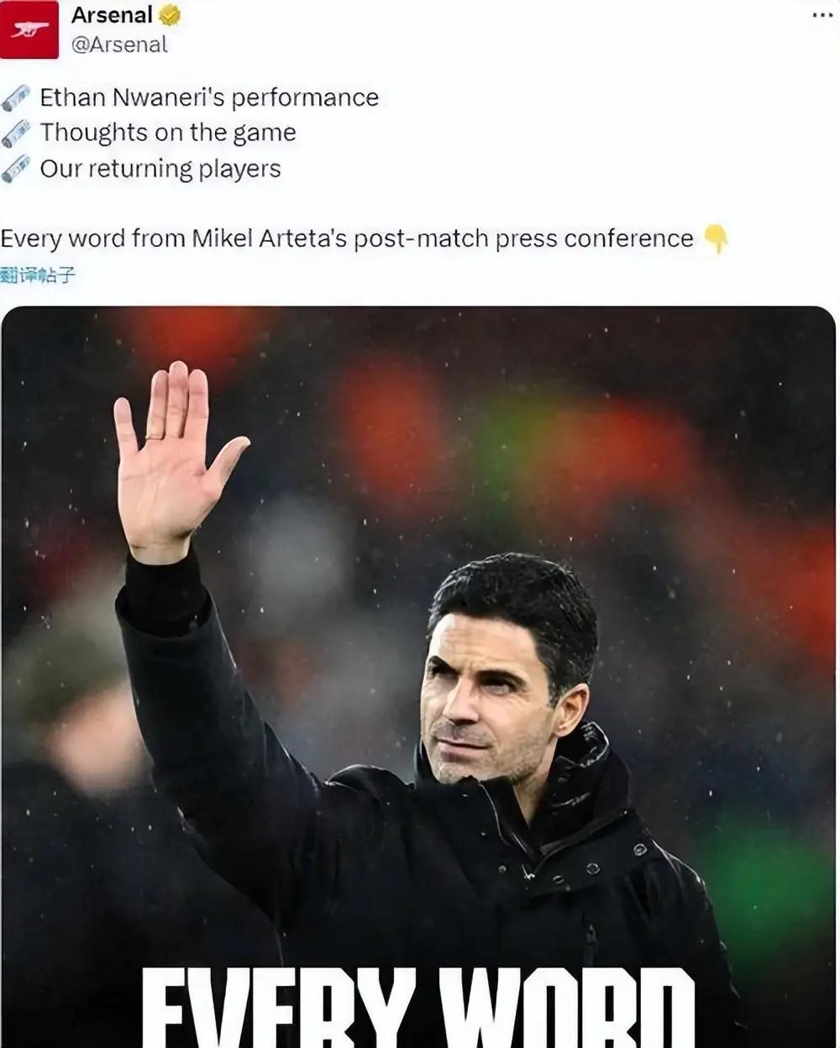Select the 'Thoughts on the game' line
This screenshot has width=840, height=1048.
click(168, 133)
